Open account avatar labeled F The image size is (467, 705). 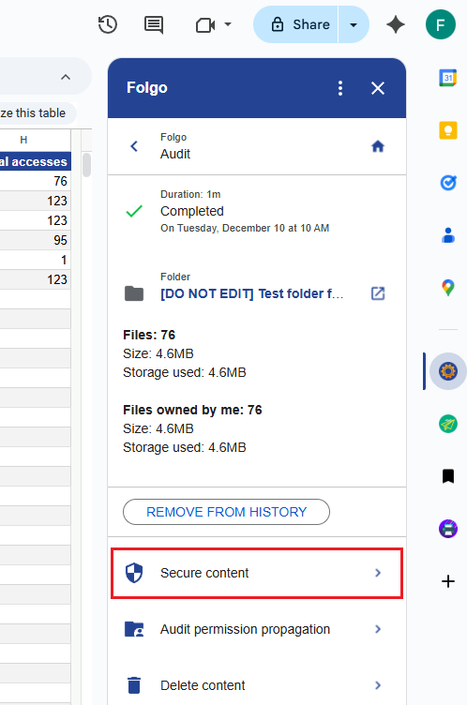pos(441,24)
